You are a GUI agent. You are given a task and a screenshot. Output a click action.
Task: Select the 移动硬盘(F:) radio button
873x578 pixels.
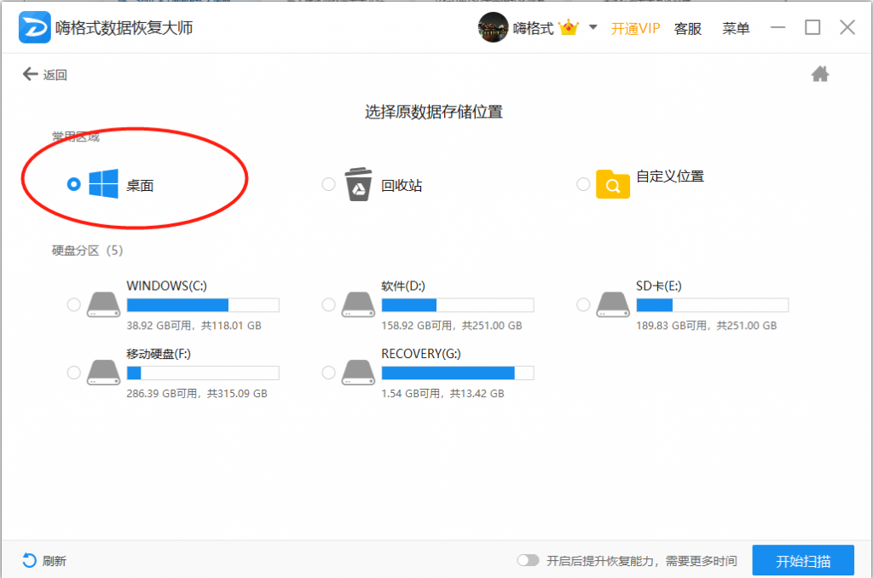(x=73, y=373)
